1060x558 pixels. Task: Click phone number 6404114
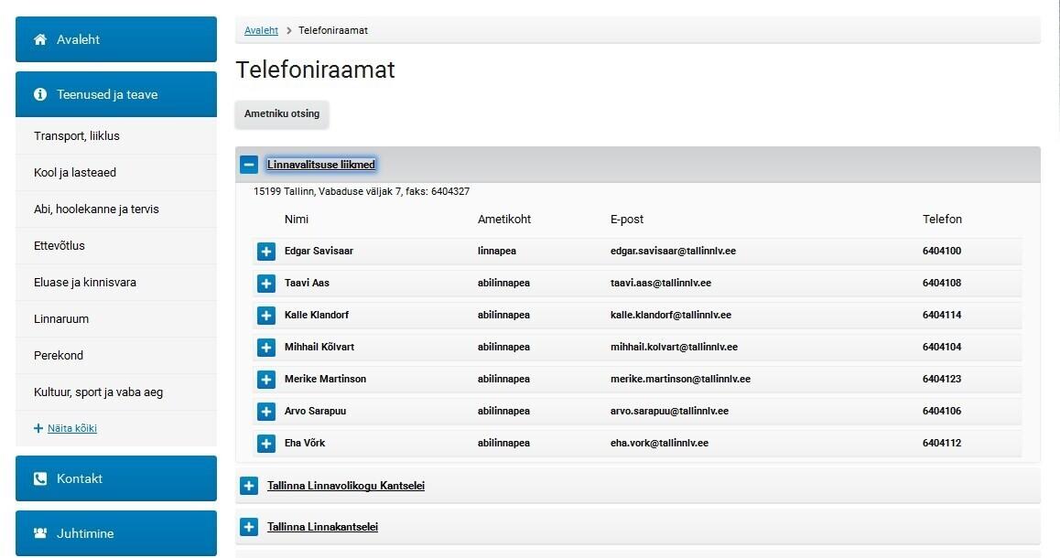click(942, 315)
